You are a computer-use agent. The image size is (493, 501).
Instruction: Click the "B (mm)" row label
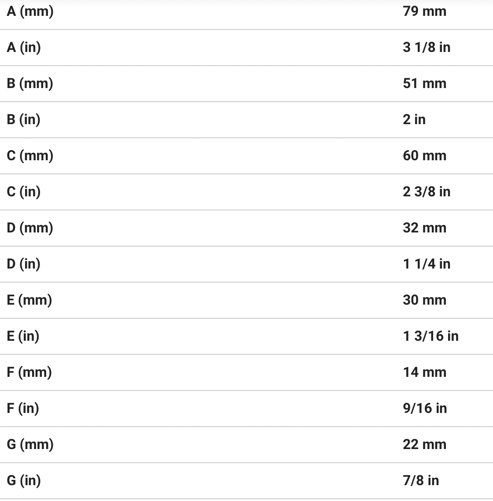click(30, 83)
